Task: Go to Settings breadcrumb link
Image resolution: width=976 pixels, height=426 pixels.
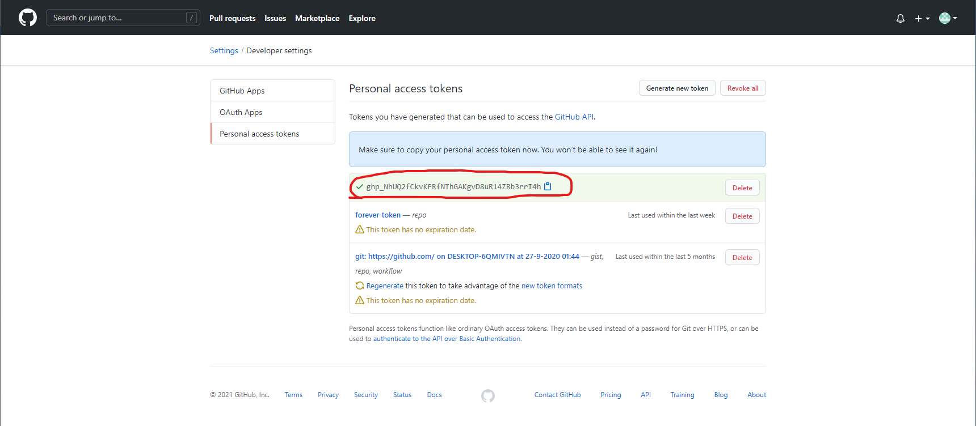Action: coord(224,50)
